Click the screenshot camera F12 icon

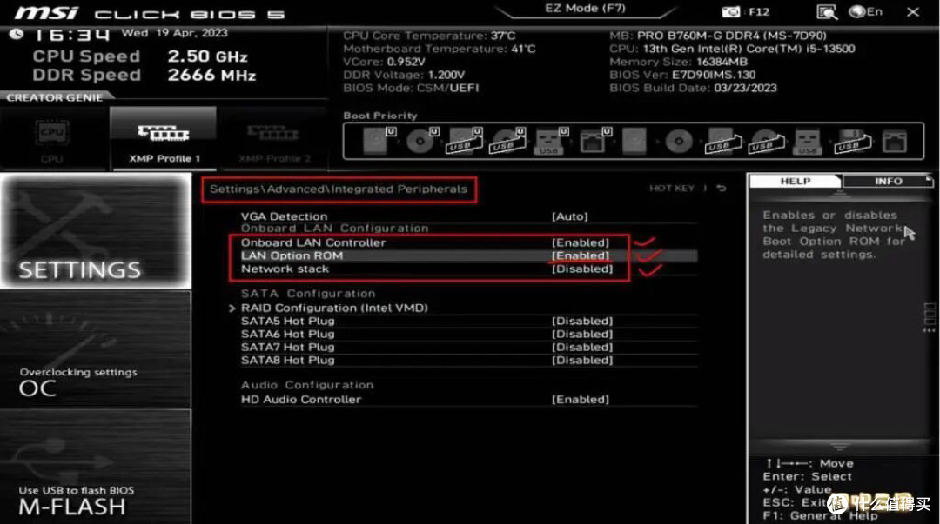(x=730, y=11)
